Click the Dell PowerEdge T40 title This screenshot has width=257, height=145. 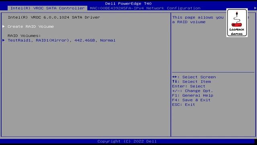click(128, 4)
